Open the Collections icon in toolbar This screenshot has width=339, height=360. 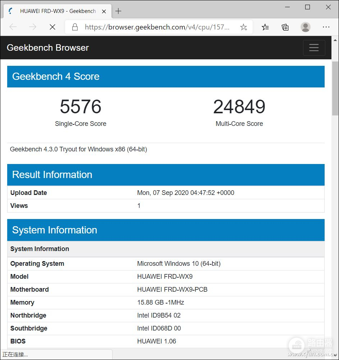click(x=285, y=27)
